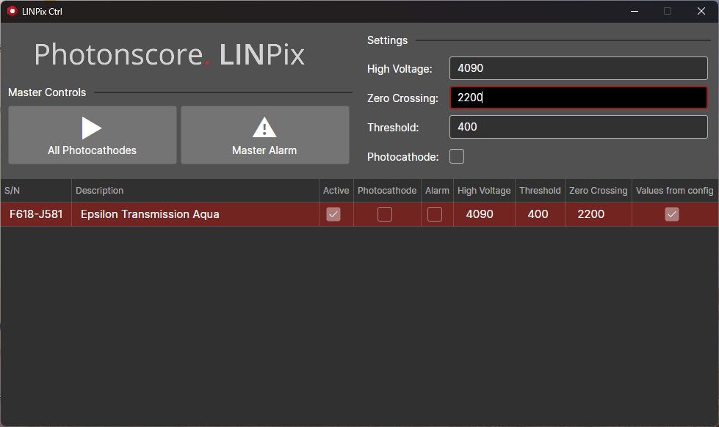Start All Photocathodes with the play button
Image resolution: width=719 pixels, height=427 pixels.
click(x=92, y=135)
